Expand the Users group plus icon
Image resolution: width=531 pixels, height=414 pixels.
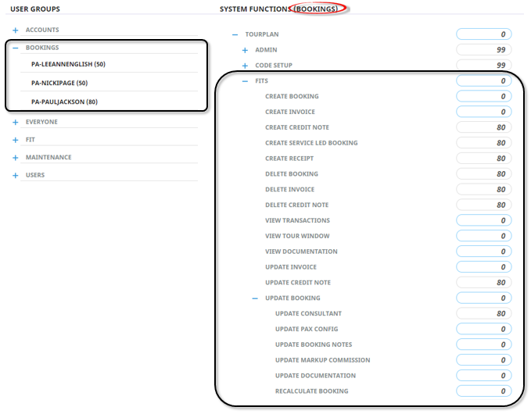click(x=16, y=176)
